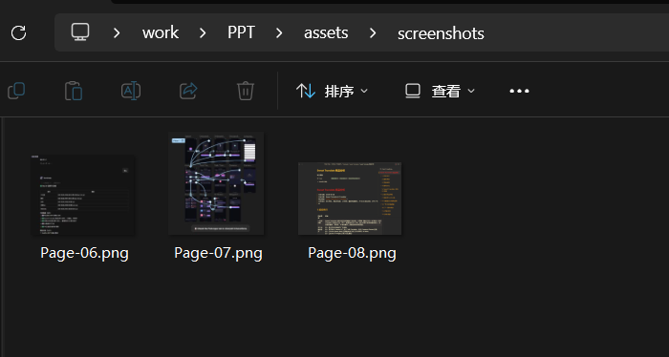Select the Page-06.png thumbnail
The image size is (669, 357).
tap(83, 196)
